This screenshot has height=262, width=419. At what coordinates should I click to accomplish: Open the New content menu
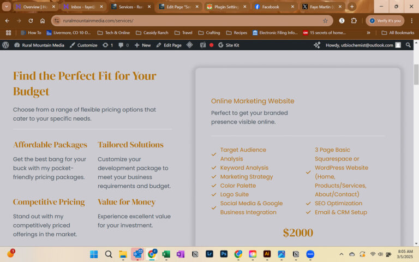click(x=143, y=45)
